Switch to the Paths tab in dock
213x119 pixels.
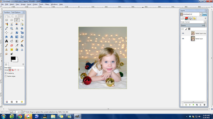click(x=190, y=19)
